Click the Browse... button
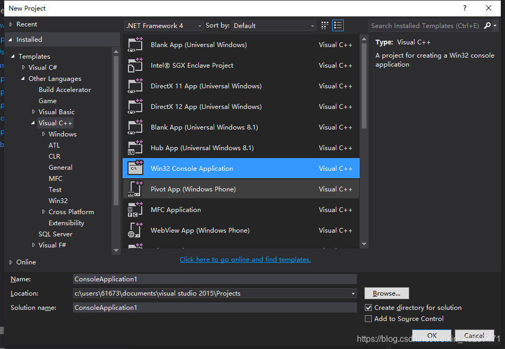Viewport: 505px width, 349px height. click(387, 293)
